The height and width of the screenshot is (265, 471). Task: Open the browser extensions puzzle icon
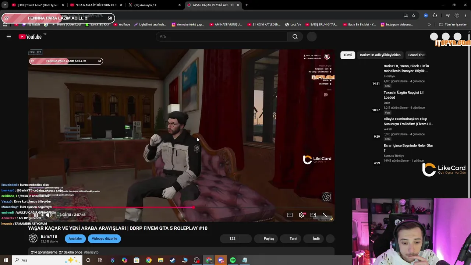point(435,15)
